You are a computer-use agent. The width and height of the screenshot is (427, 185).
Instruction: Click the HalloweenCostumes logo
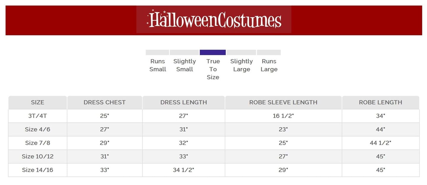pyautogui.click(x=214, y=20)
